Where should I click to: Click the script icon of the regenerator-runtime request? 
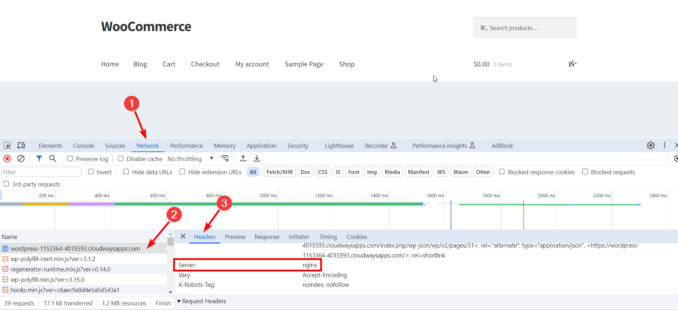5,269
